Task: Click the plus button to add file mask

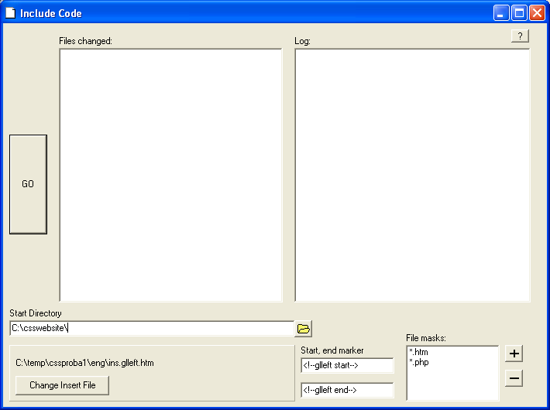Action: tap(514, 354)
